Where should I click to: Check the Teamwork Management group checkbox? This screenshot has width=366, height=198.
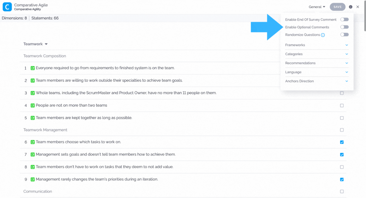[x=342, y=130]
